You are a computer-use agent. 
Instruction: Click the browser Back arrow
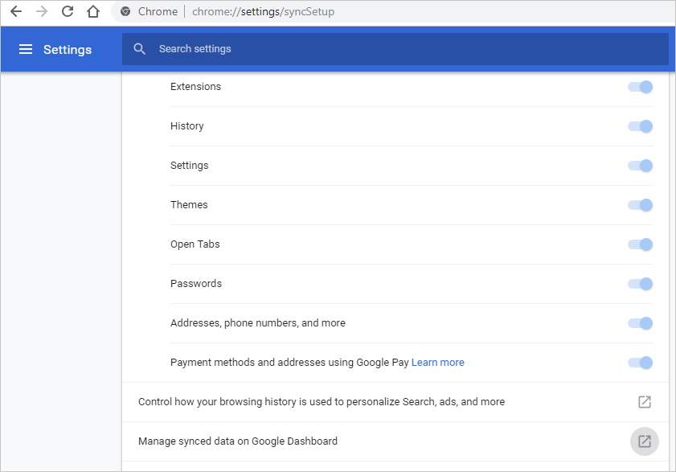point(15,12)
